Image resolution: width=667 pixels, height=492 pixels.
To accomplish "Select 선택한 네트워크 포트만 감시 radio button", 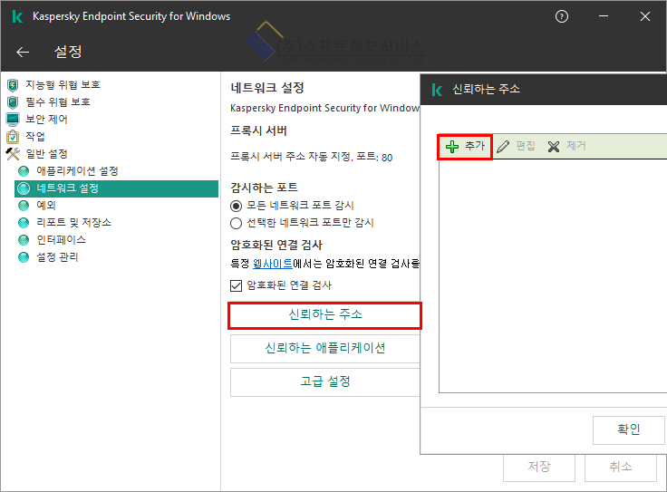I will [x=237, y=223].
